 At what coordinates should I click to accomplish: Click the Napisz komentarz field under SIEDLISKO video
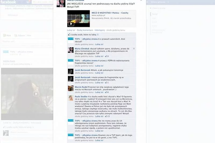pos(31,132)
